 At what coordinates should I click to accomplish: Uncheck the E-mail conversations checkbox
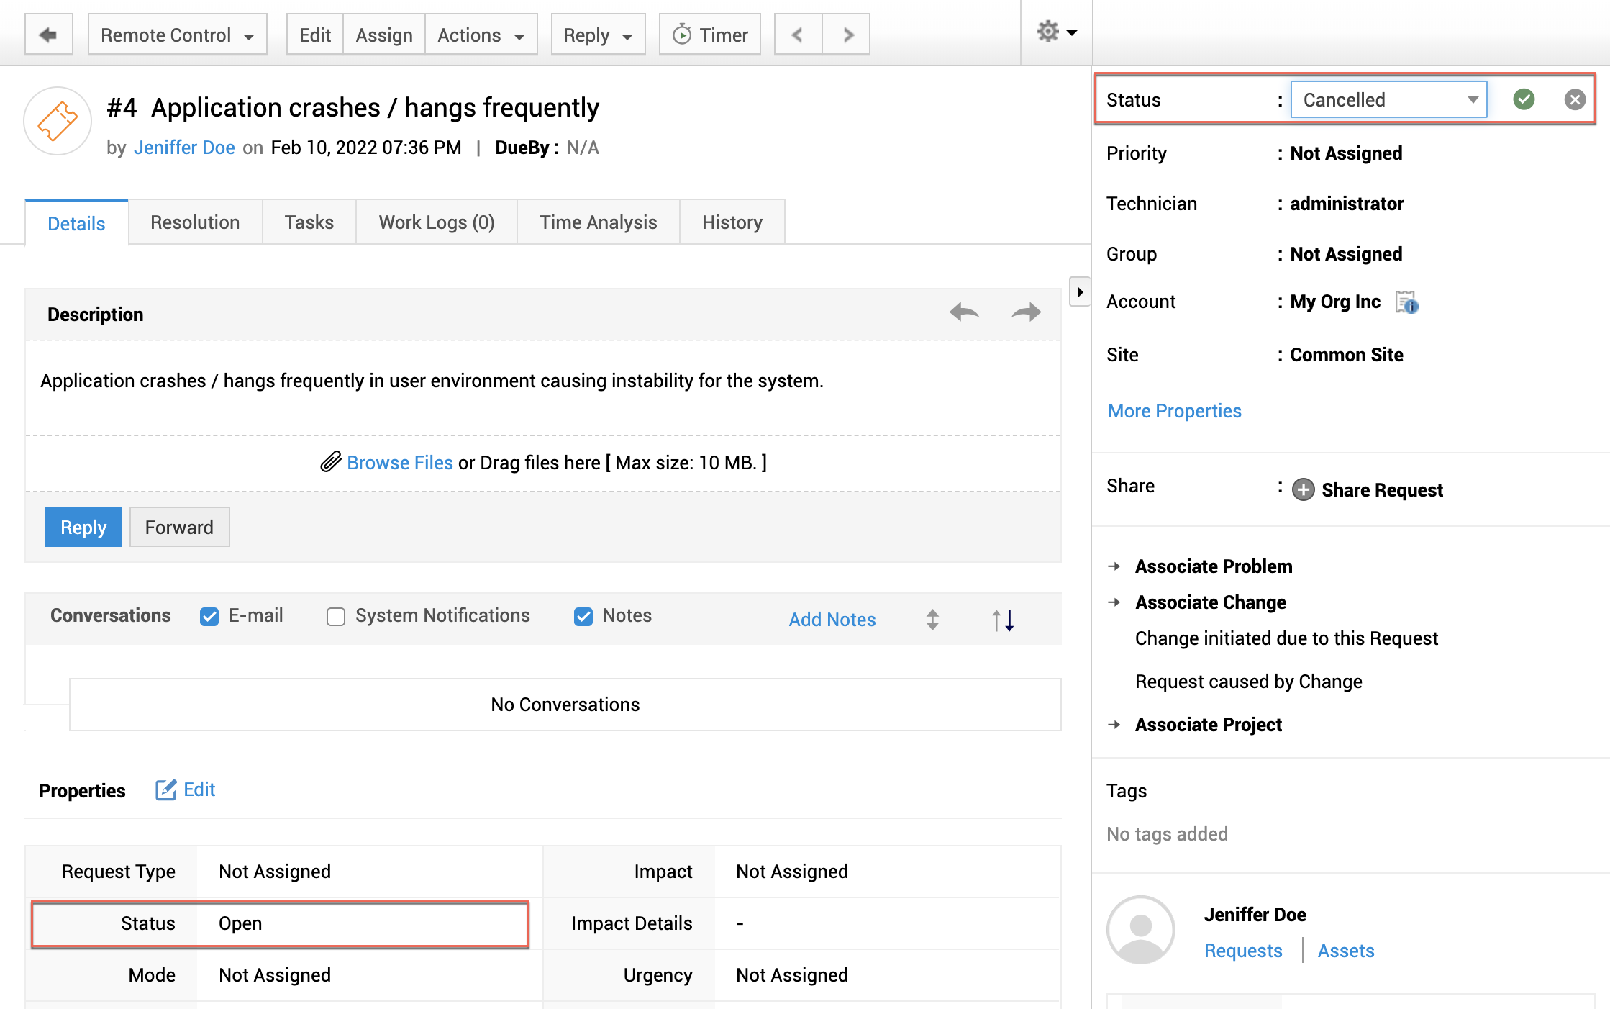(x=209, y=617)
